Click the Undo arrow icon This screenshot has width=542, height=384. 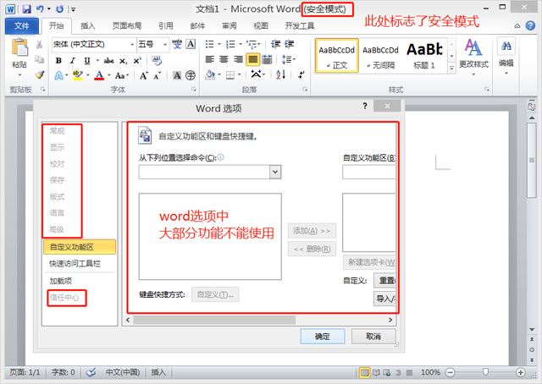coord(40,9)
